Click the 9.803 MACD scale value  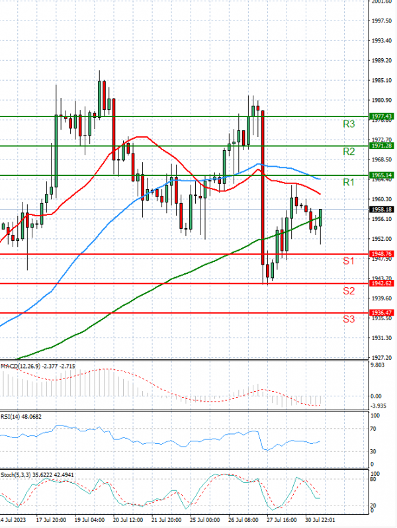pyautogui.click(x=377, y=365)
